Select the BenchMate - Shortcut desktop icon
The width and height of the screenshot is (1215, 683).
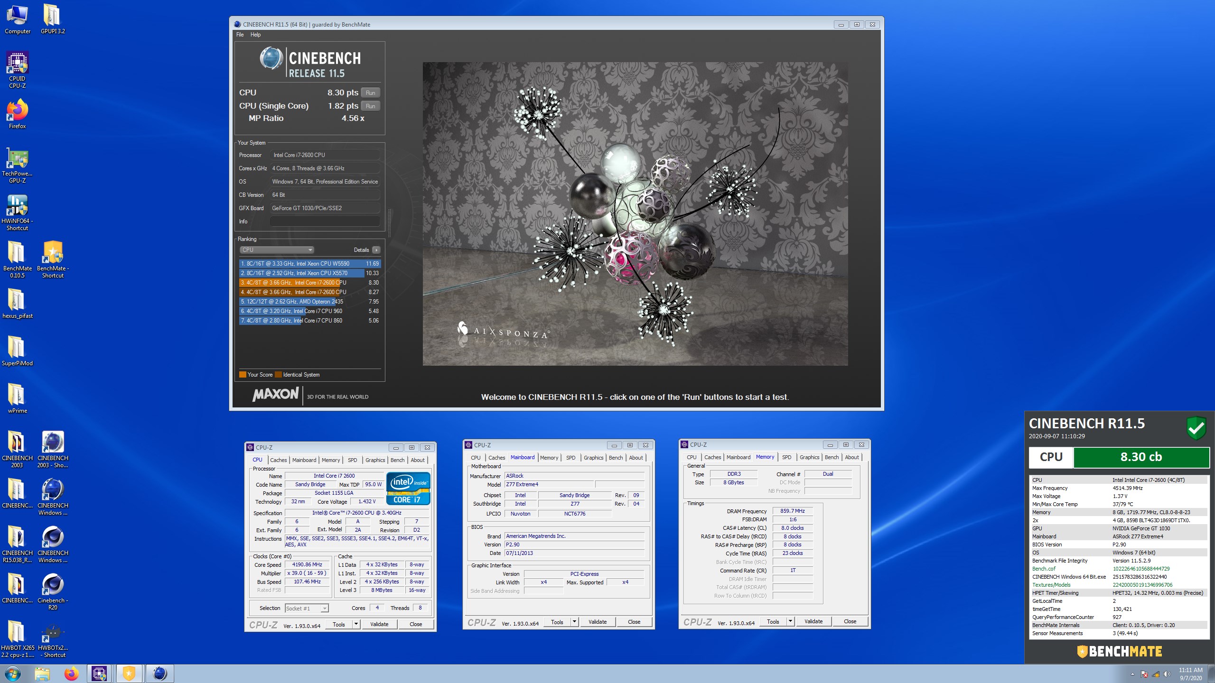pos(53,259)
